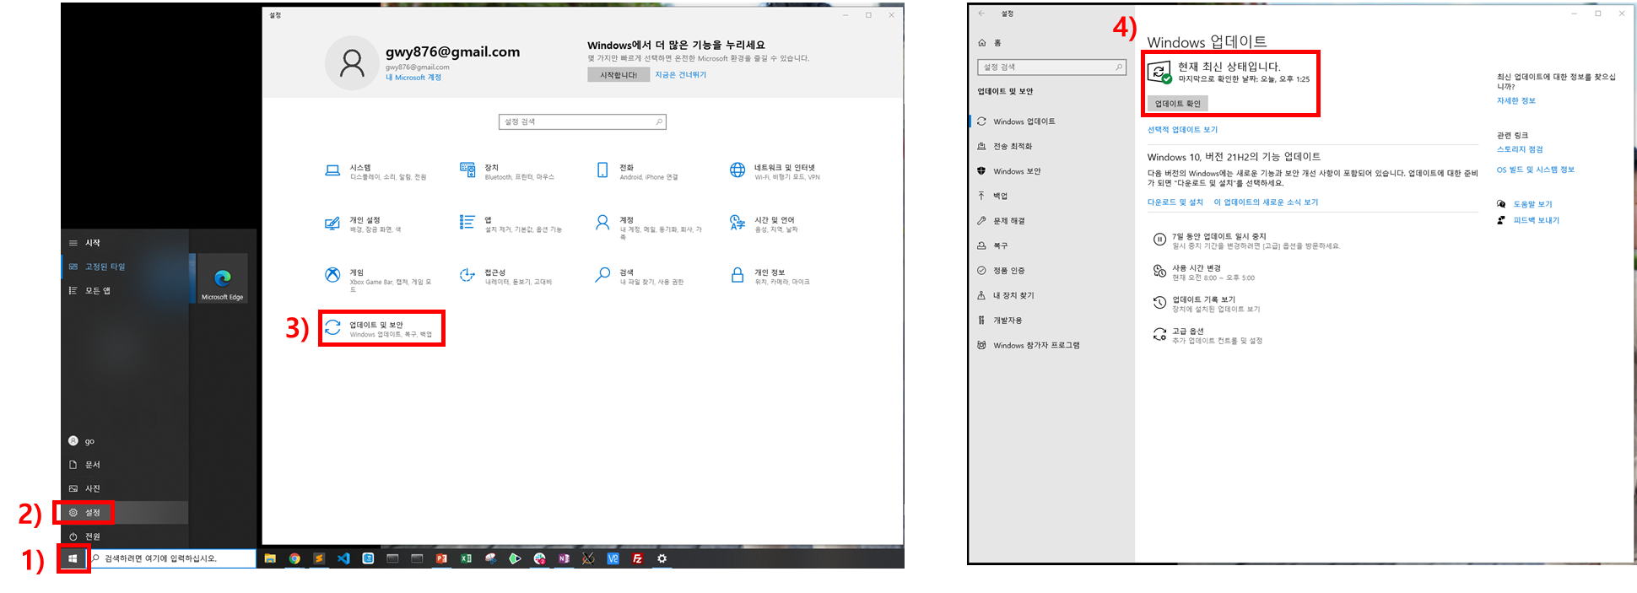Click the 시작합니다! button
The width and height of the screenshot is (1637, 593).
(619, 75)
